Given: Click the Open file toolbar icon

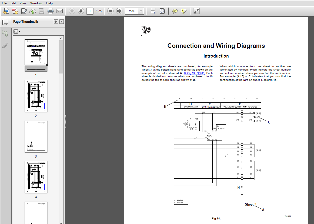Looking at the screenshot, I should pyautogui.click(x=6, y=11).
